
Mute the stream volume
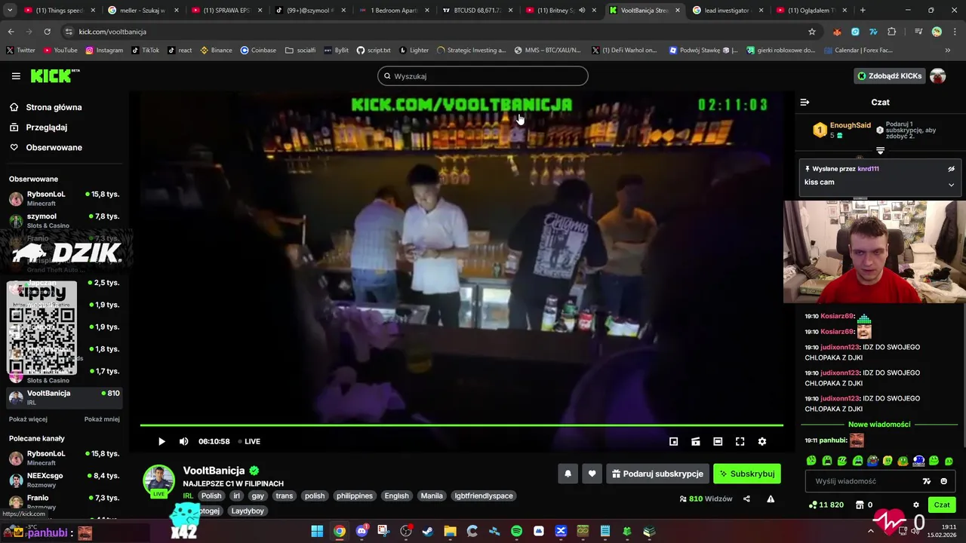(x=183, y=441)
